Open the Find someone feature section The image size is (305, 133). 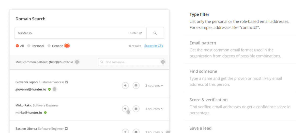tap(240, 78)
